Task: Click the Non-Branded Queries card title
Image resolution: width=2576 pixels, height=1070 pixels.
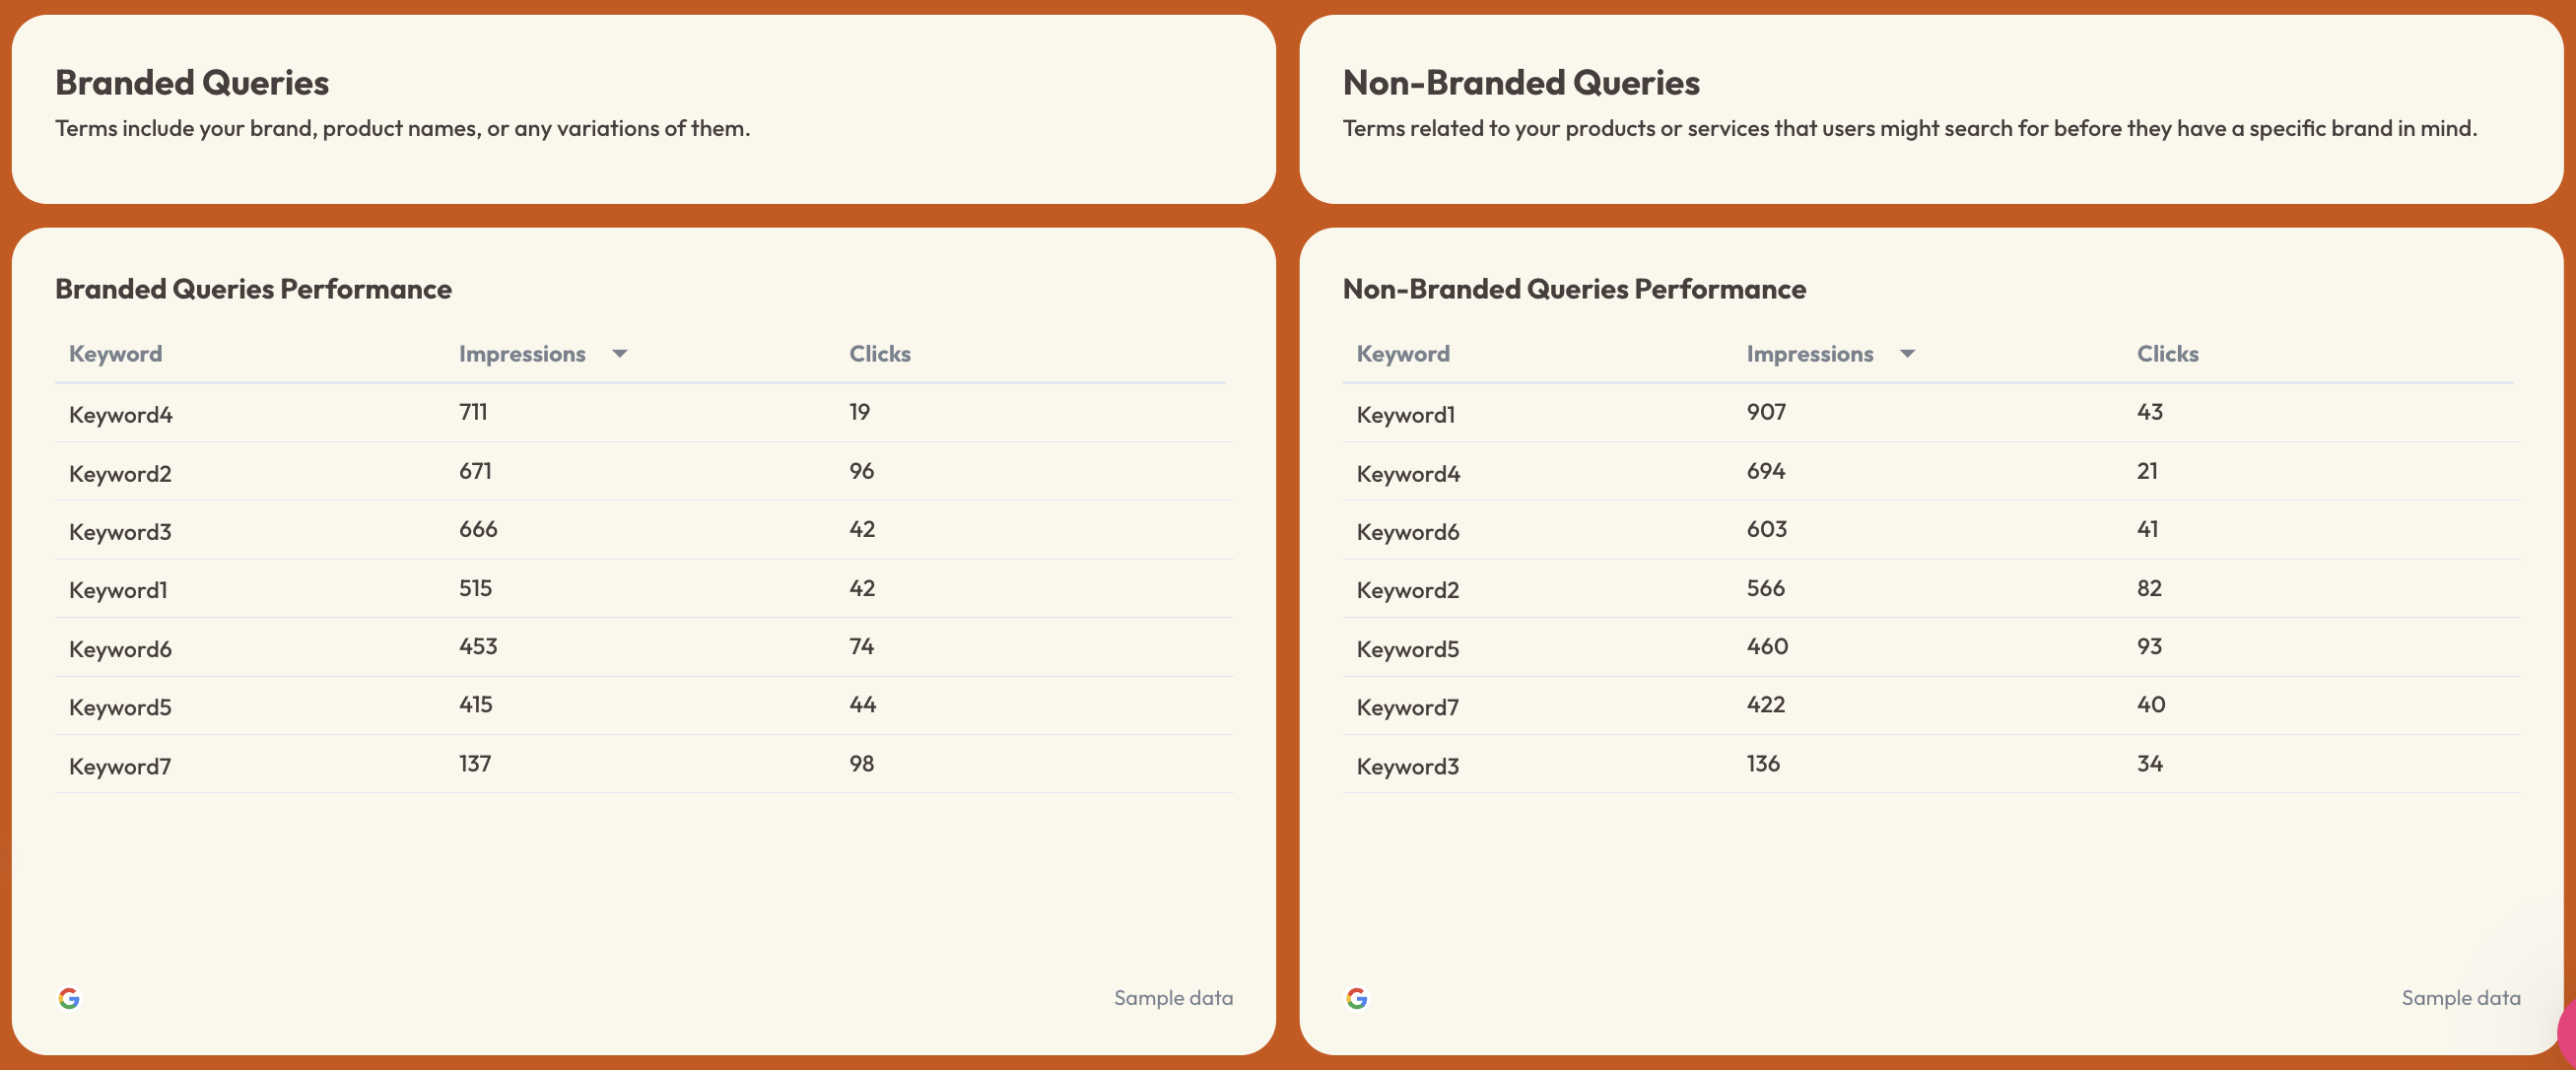Action: click(1521, 83)
